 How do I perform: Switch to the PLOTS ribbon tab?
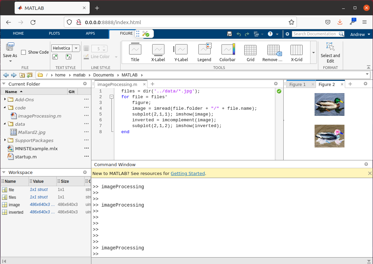coord(54,33)
